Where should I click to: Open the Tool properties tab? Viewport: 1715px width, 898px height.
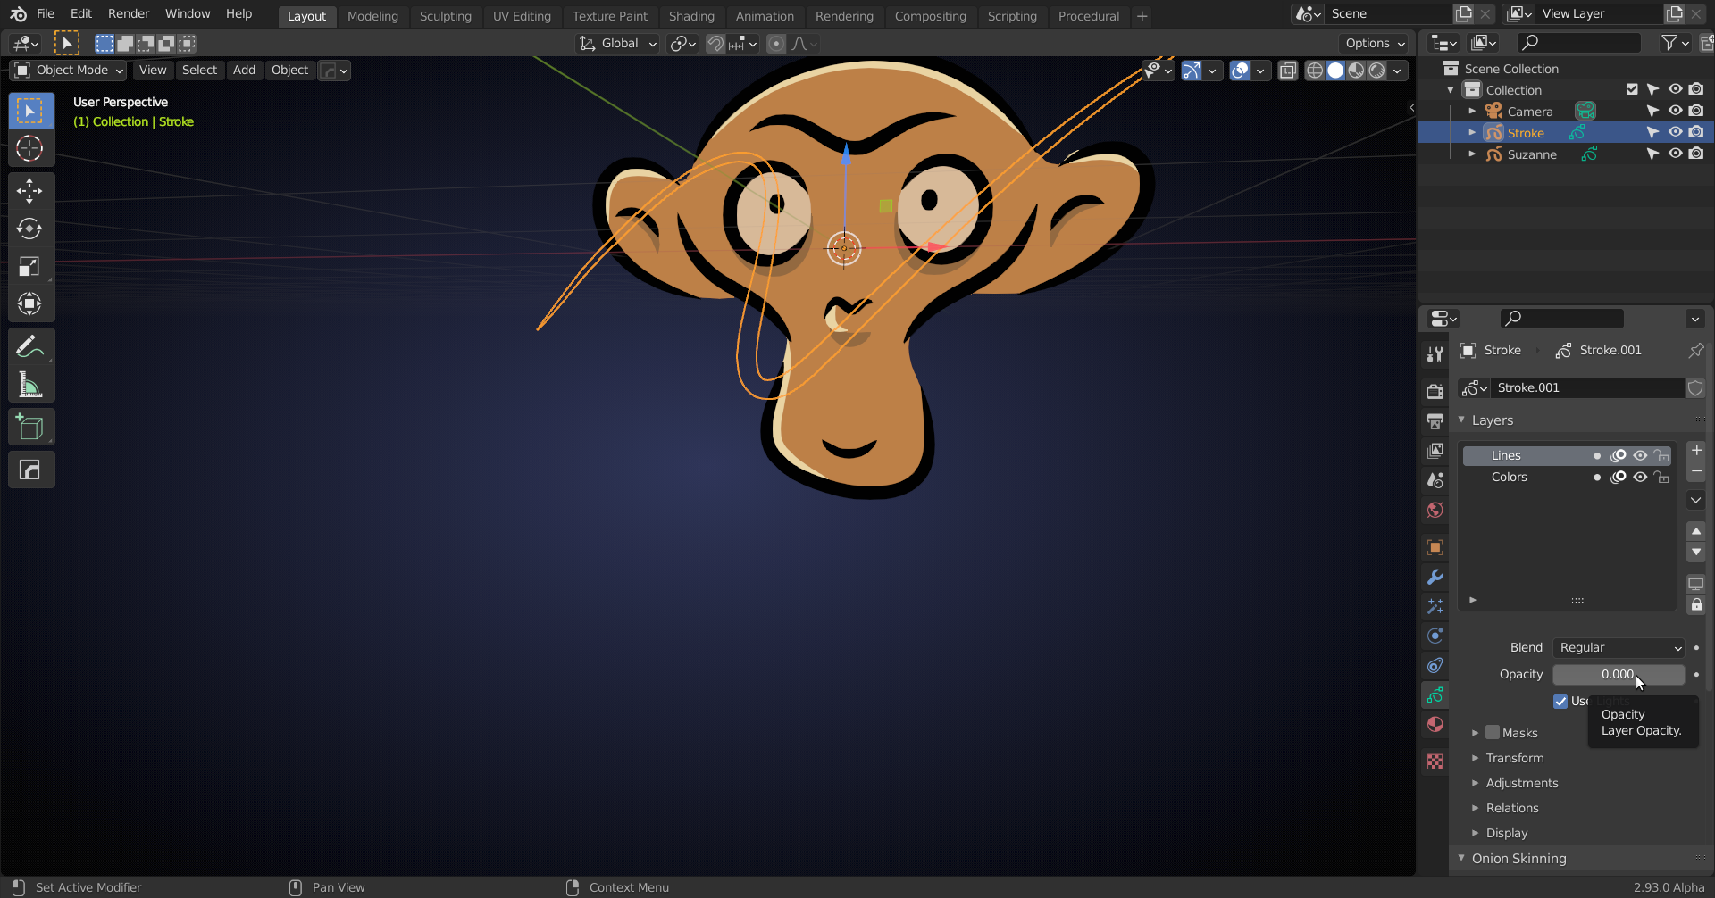[x=1435, y=354]
